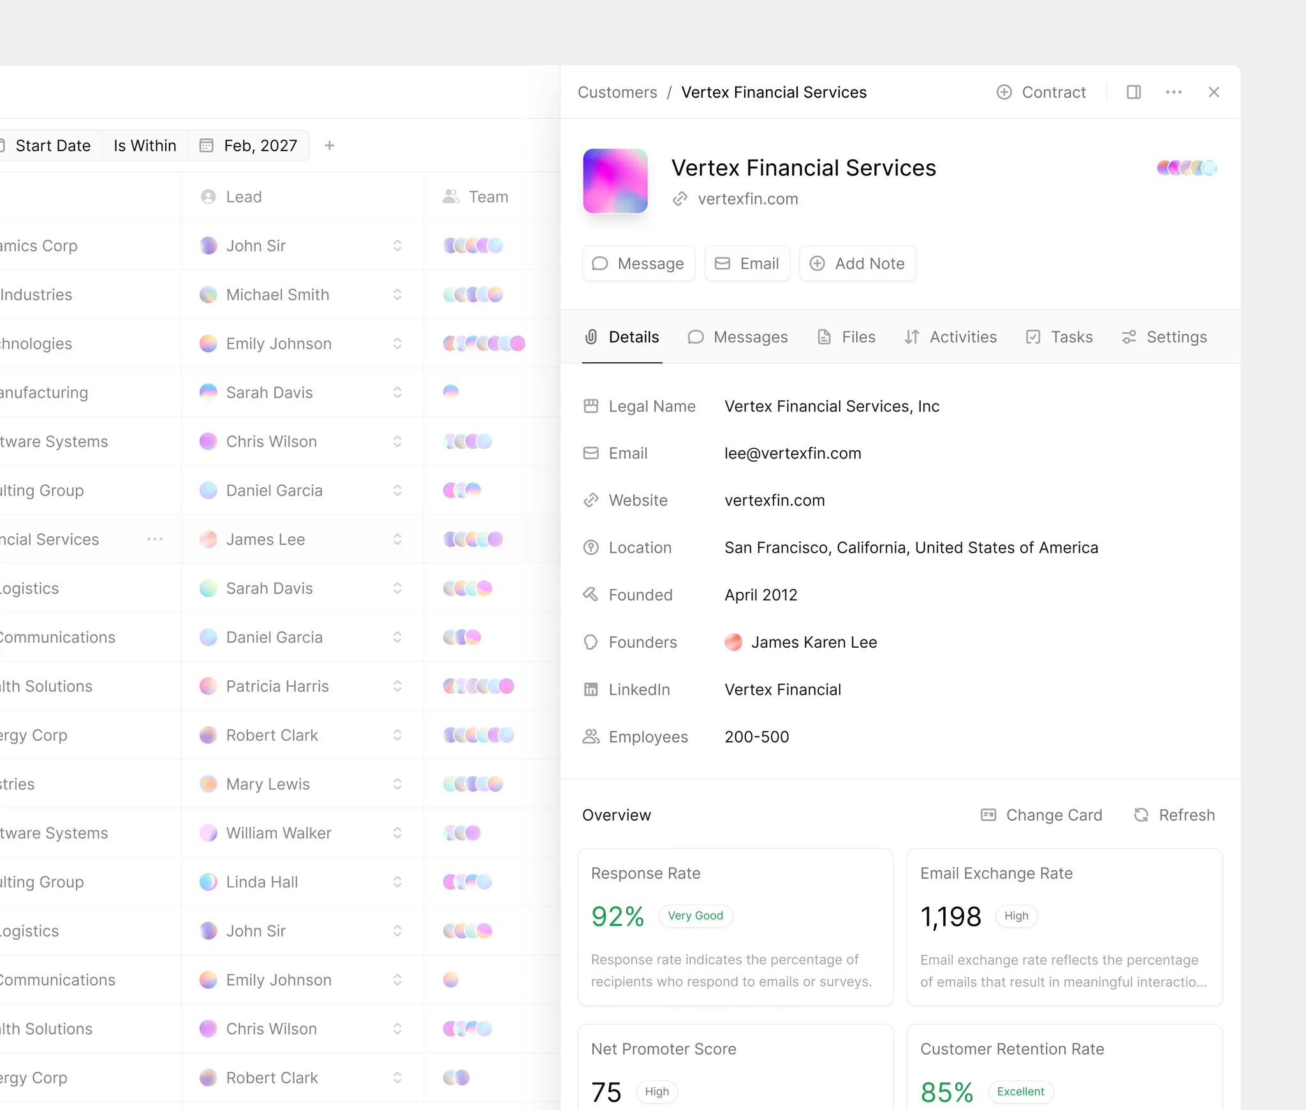The height and width of the screenshot is (1110, 1306).
Task: Open the Is Within condition dropdown
Action: click(x=145, y=146)
